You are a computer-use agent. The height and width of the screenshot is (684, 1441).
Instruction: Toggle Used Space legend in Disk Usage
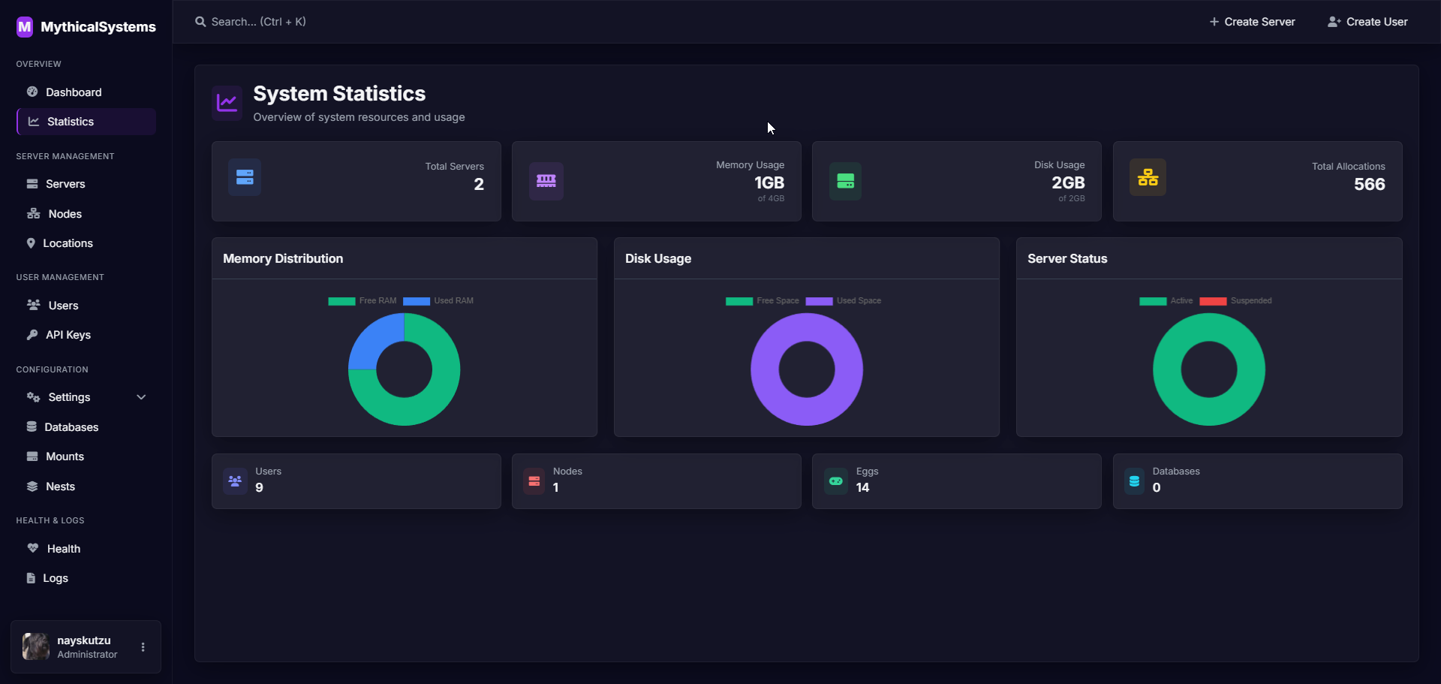click(x=844, y=301)
